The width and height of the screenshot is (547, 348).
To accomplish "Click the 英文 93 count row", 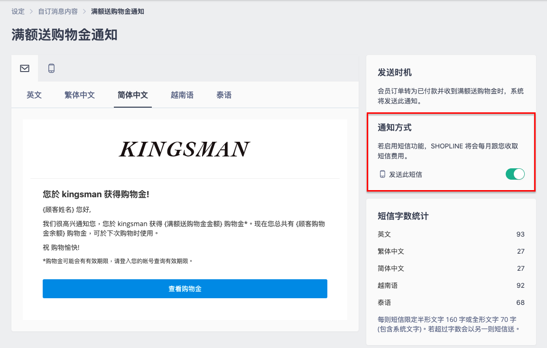I will [451, 234].
